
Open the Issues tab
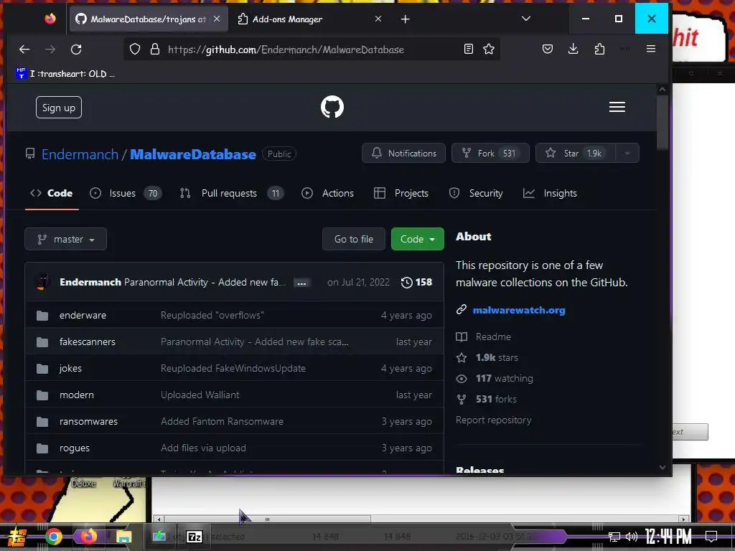click(x=126, y=193)
